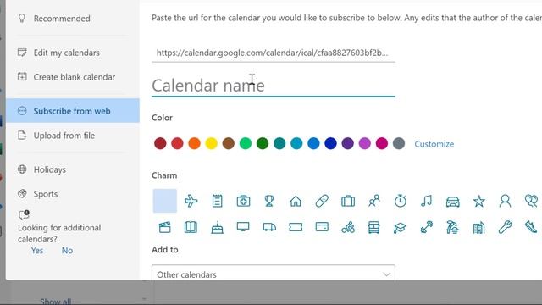
Task: Select the suitcase charm
Action: (x=348, y=201)
